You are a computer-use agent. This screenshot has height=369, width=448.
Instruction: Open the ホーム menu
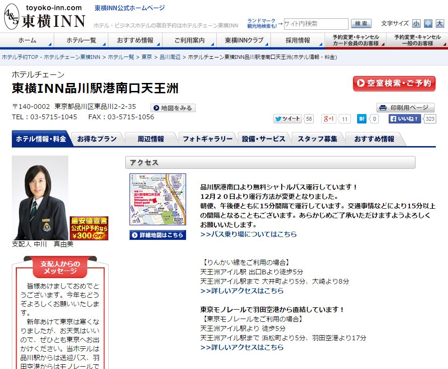27,41
